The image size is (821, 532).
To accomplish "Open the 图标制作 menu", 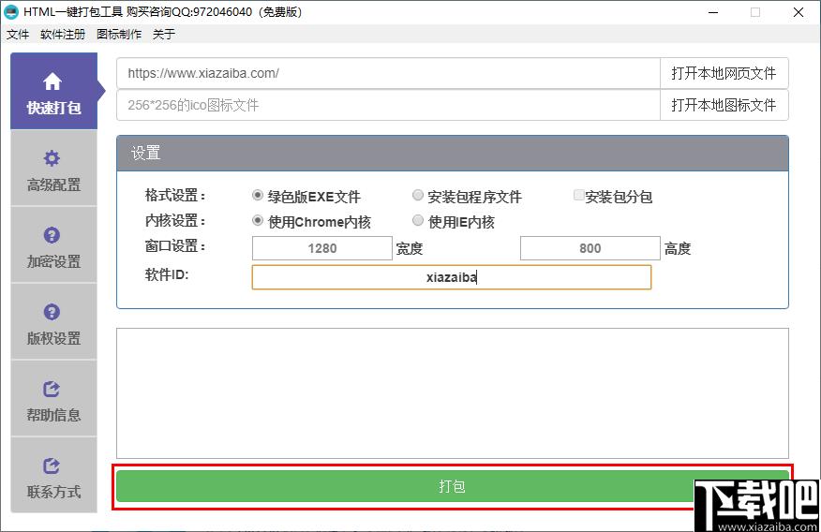I will [x=119, y=35].
